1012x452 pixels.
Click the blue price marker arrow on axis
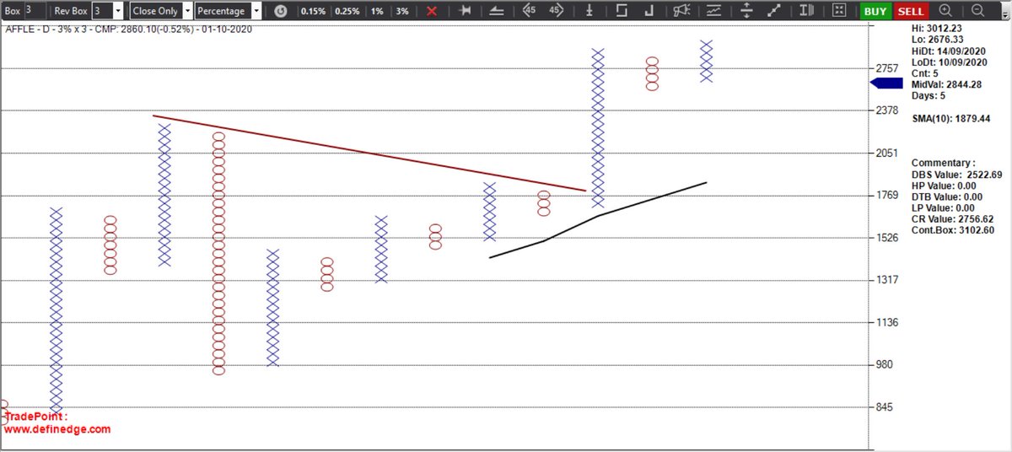click(885, 83)
